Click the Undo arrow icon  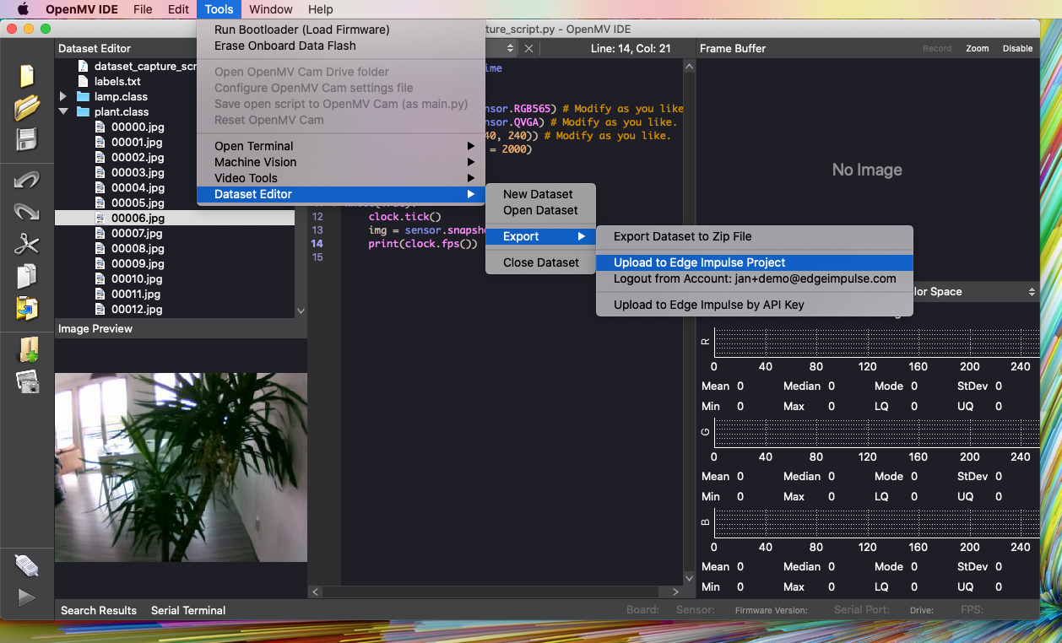point(27,180)
